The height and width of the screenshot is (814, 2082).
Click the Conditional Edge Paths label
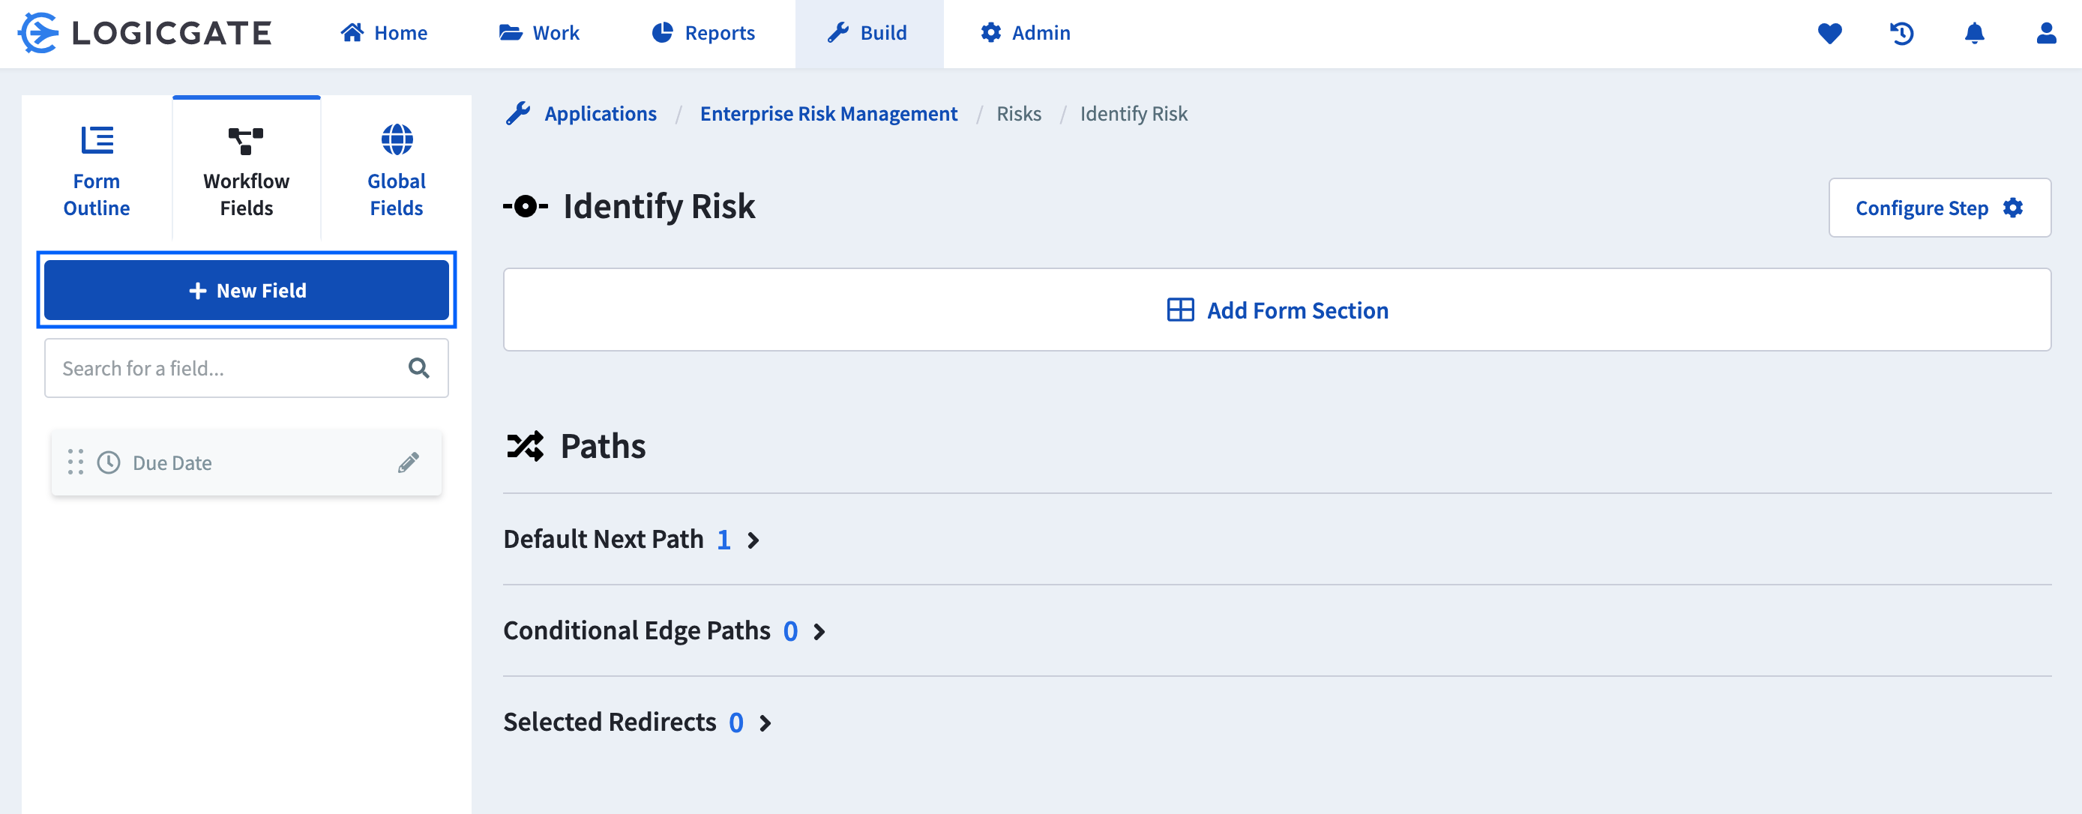coord(637,630)
